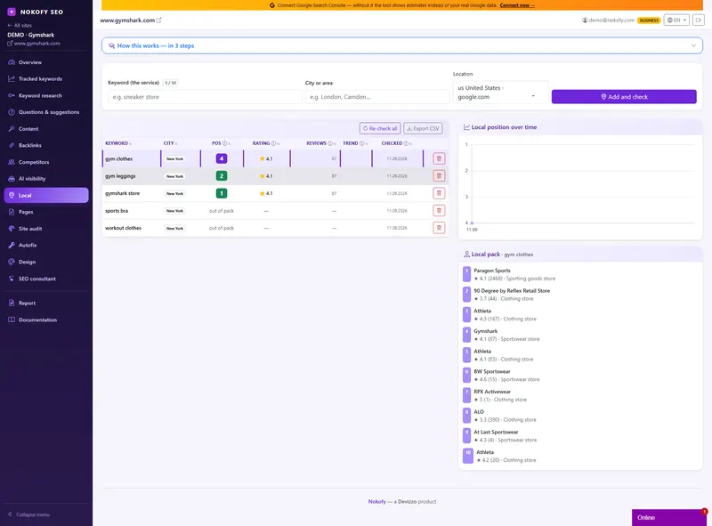This screenshot has width=712, height=526.
Task: Delete the gym clothes keyword row
Action: 439,158
